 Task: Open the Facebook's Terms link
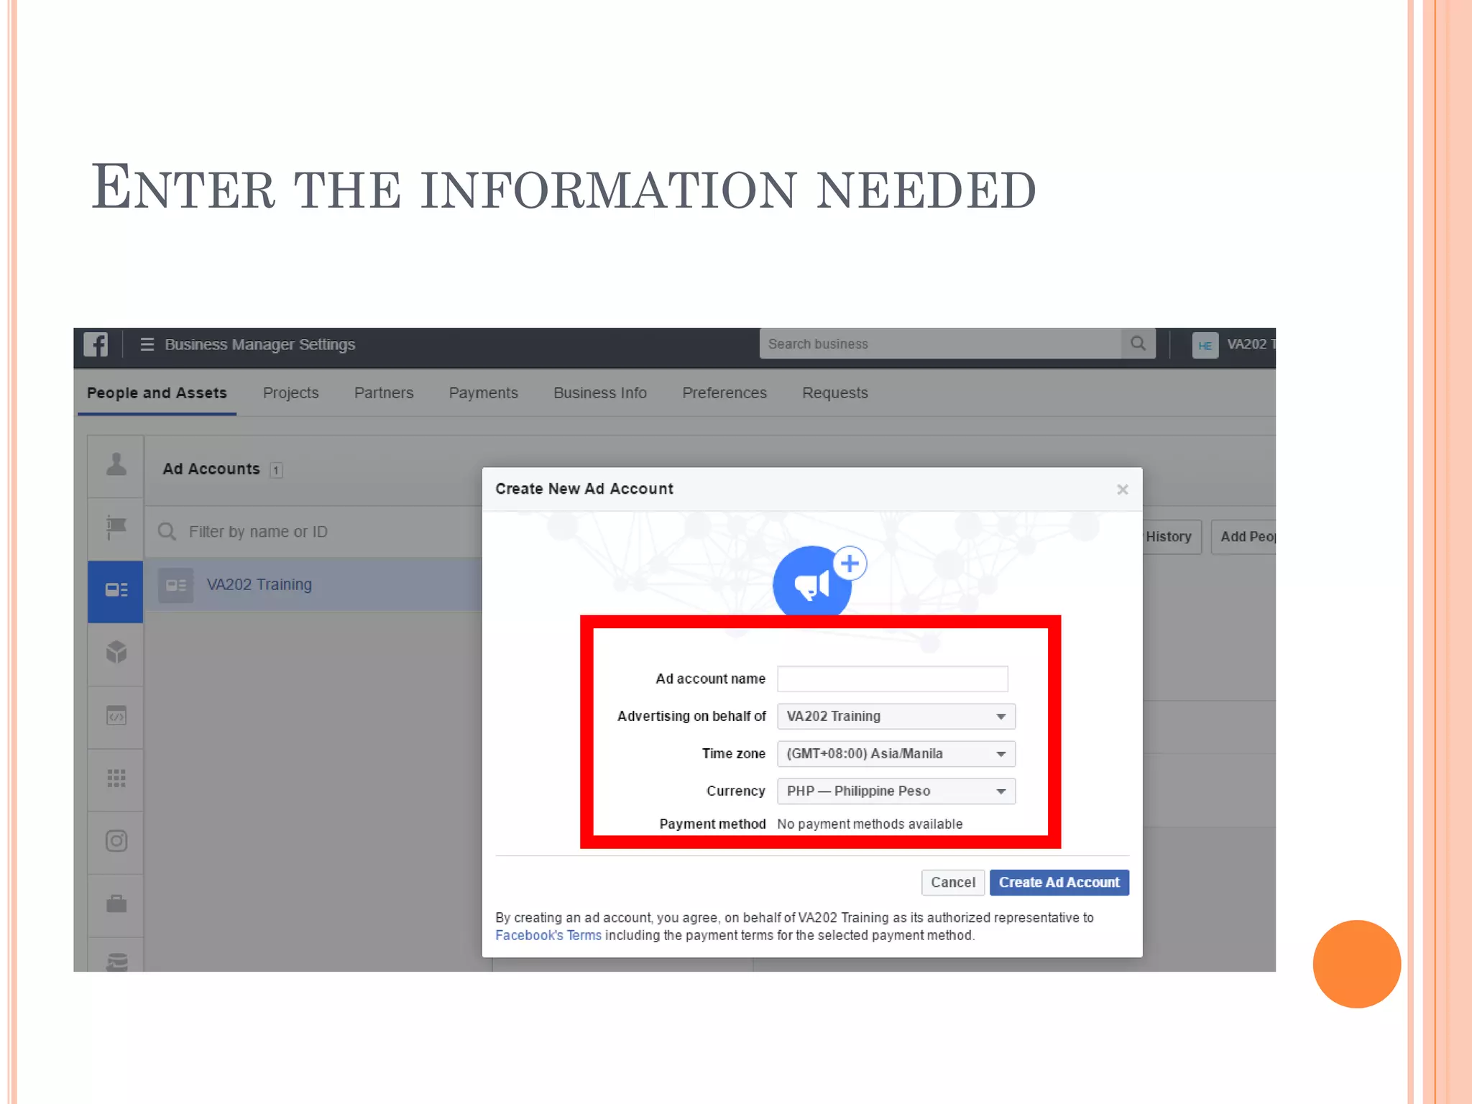pos(548,936)
